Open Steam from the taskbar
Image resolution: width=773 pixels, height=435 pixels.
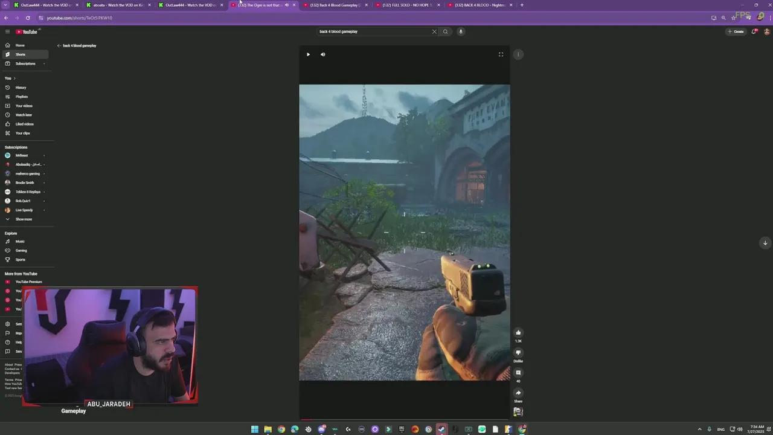pyautogui.click(x=442, y=430)
